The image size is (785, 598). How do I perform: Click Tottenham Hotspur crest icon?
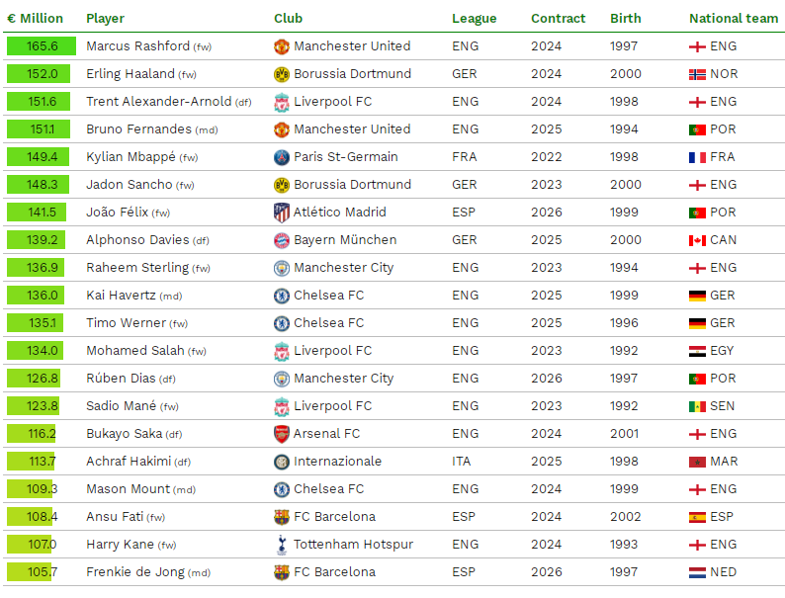282,545
